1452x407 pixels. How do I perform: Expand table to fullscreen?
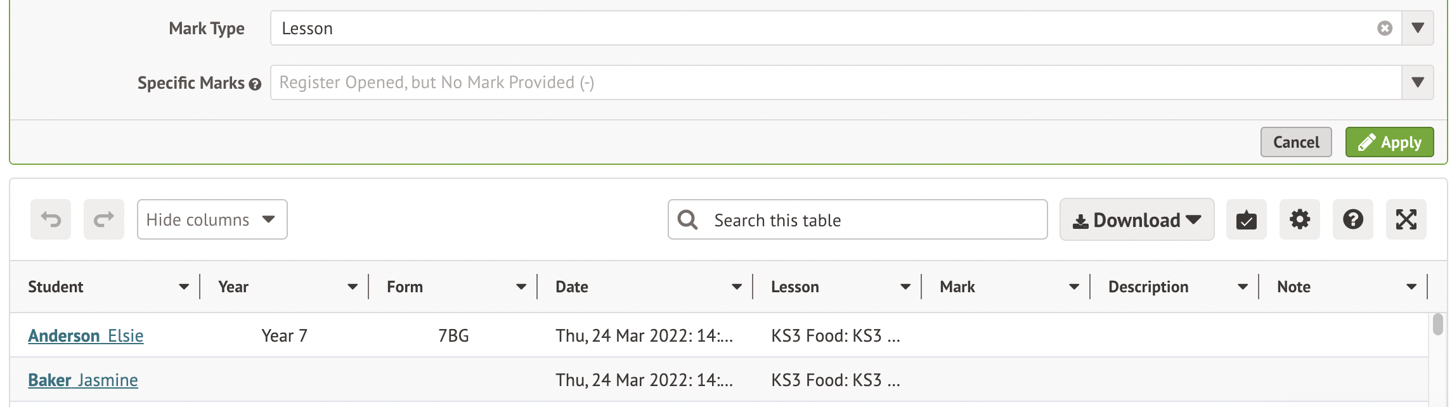click(x=1406, y=220)
